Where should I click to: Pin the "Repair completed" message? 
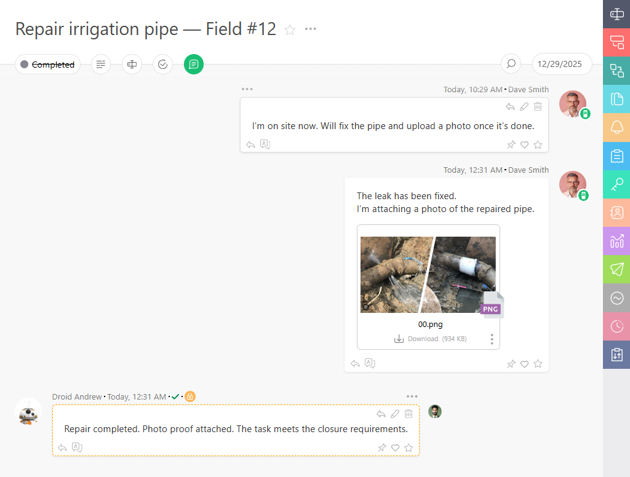[x=381, y=448]
